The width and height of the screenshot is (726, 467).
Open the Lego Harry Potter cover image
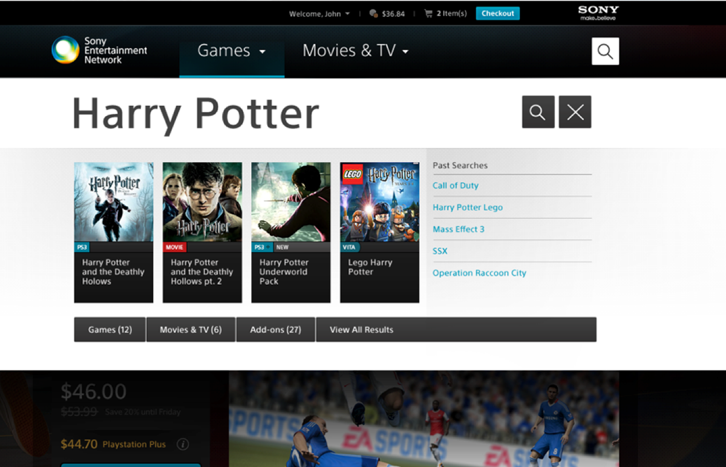[380, 202]
